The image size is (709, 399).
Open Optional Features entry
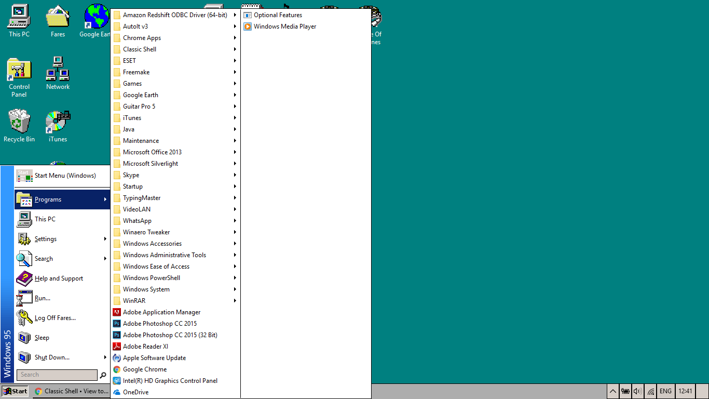point(306,15)
